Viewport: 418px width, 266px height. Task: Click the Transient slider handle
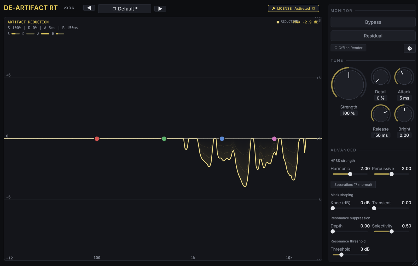click(x=374, y=208)
